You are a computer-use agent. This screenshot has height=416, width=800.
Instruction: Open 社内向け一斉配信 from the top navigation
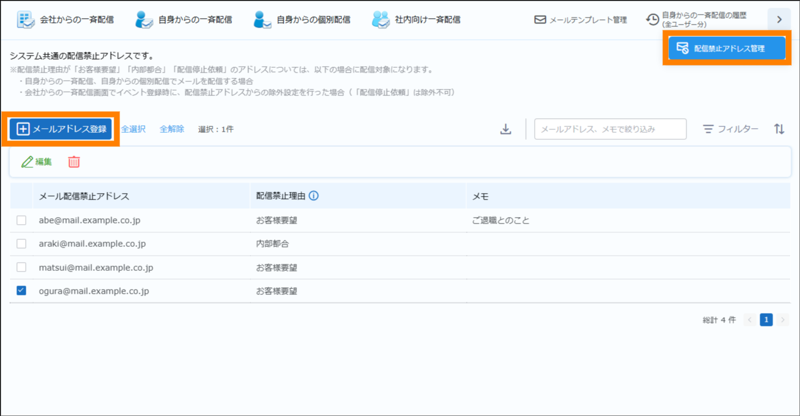[x=416, y=19]
